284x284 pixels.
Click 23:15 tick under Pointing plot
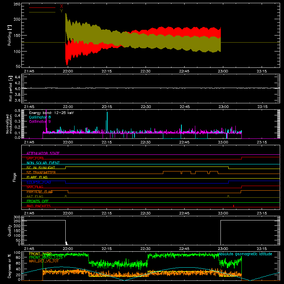262,71
